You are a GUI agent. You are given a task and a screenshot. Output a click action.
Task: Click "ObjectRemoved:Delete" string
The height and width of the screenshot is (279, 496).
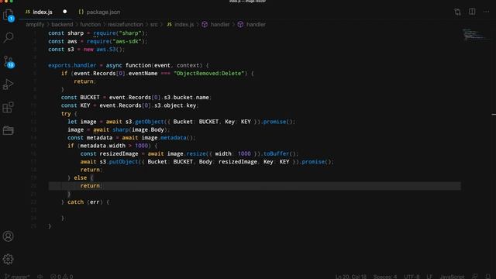[x=208, y=74]
